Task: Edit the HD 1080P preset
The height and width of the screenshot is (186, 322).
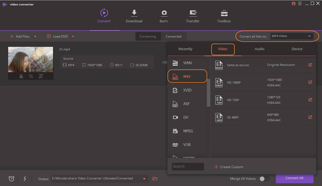Action: 310,82
